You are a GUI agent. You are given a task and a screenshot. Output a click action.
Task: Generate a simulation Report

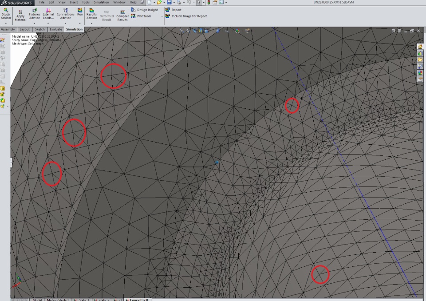pyautogui.click(x=174, y=10)
